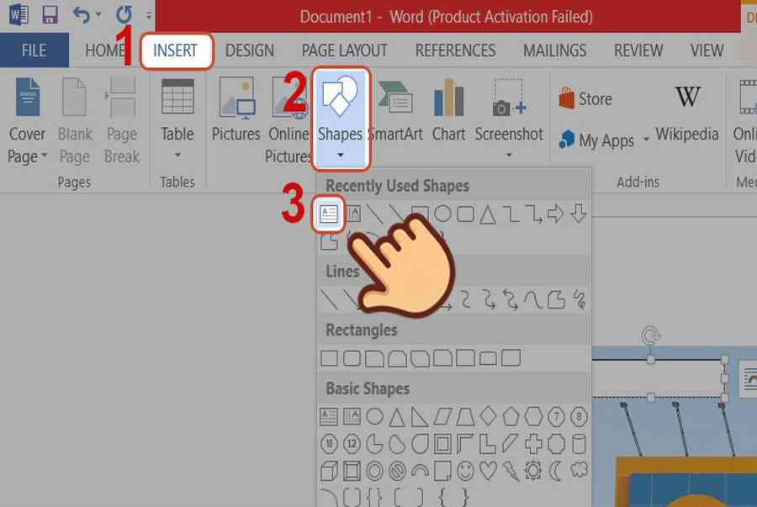Choose the Heart shape
757x507 pixels.
(488, 472)
